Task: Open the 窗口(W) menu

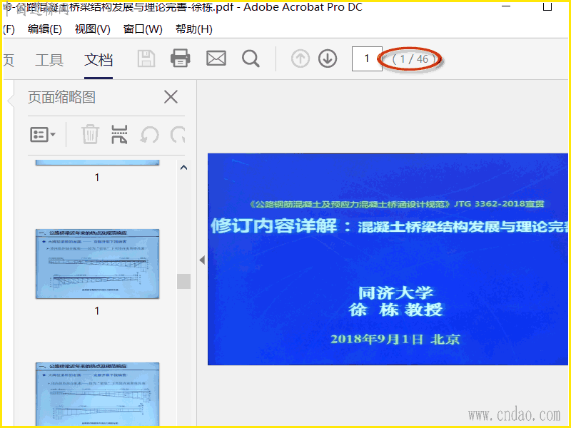Action: (x=143, y=29)
